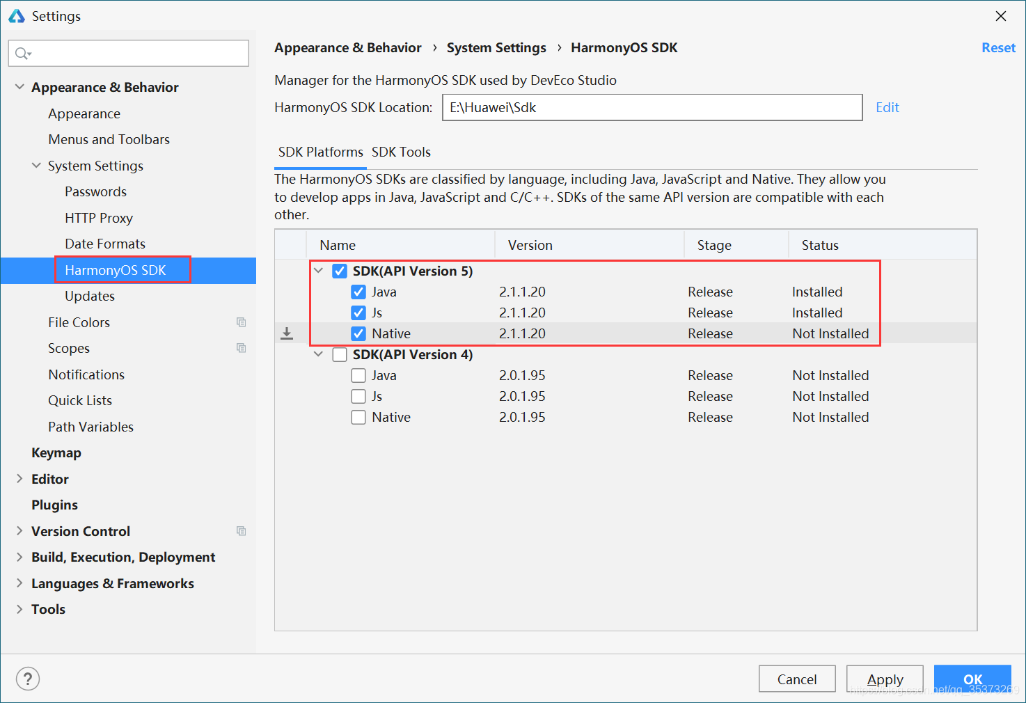Click 'Installed' status in Java 2.1.1.20 row
The height and width of the screenshot is (703, 1026).
point(817,292)
